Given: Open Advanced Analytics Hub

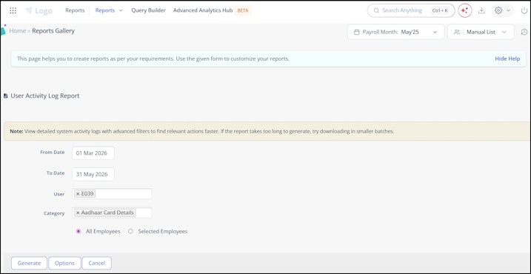Looking at the screenshot, I should 203,10.
